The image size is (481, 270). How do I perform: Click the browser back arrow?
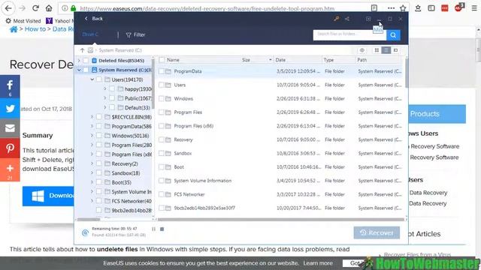click(x=8, y=8)
